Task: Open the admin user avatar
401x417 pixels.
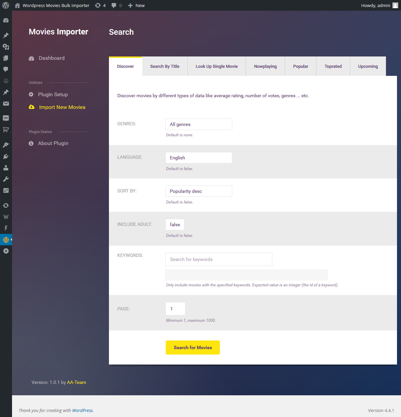Action: pos(395,5)
